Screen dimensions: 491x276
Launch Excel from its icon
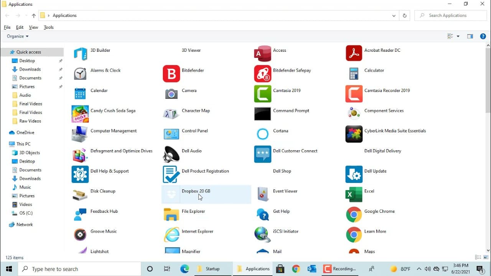coord(354,194)
